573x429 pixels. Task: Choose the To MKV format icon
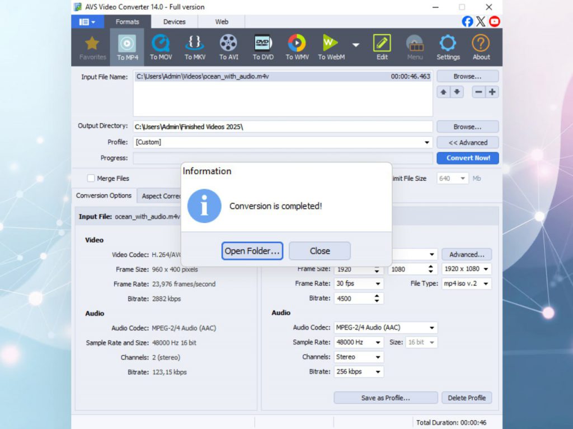tap(195, 47)
